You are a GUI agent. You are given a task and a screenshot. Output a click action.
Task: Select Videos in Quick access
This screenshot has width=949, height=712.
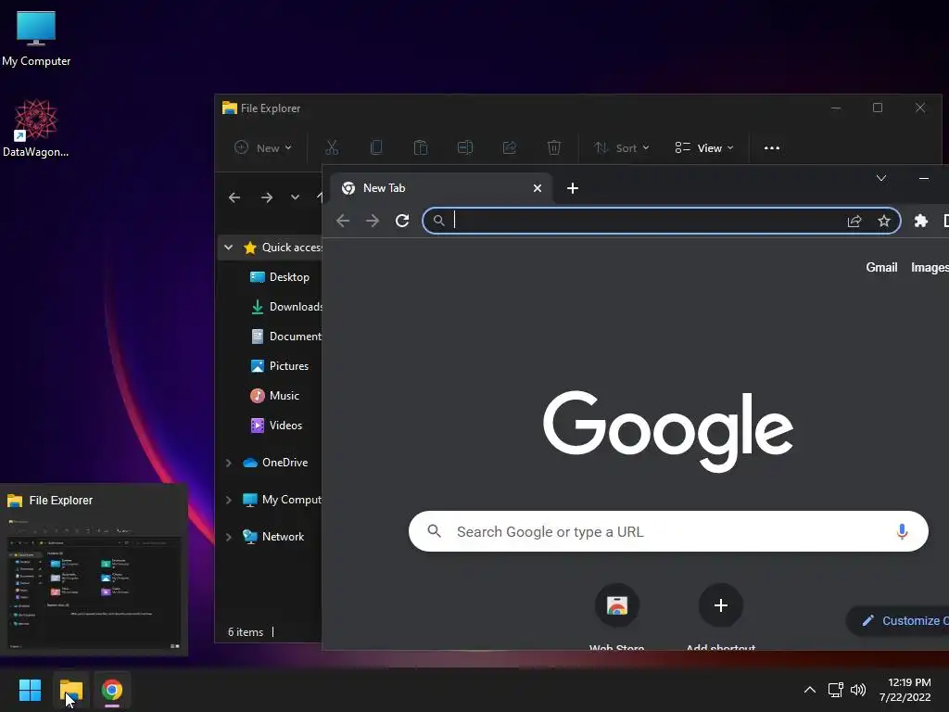[x=276, y=425]
